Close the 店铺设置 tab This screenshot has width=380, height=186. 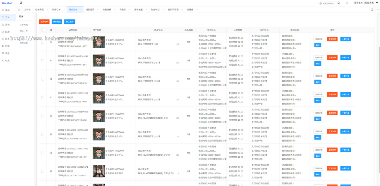click(x=146, y=10)
